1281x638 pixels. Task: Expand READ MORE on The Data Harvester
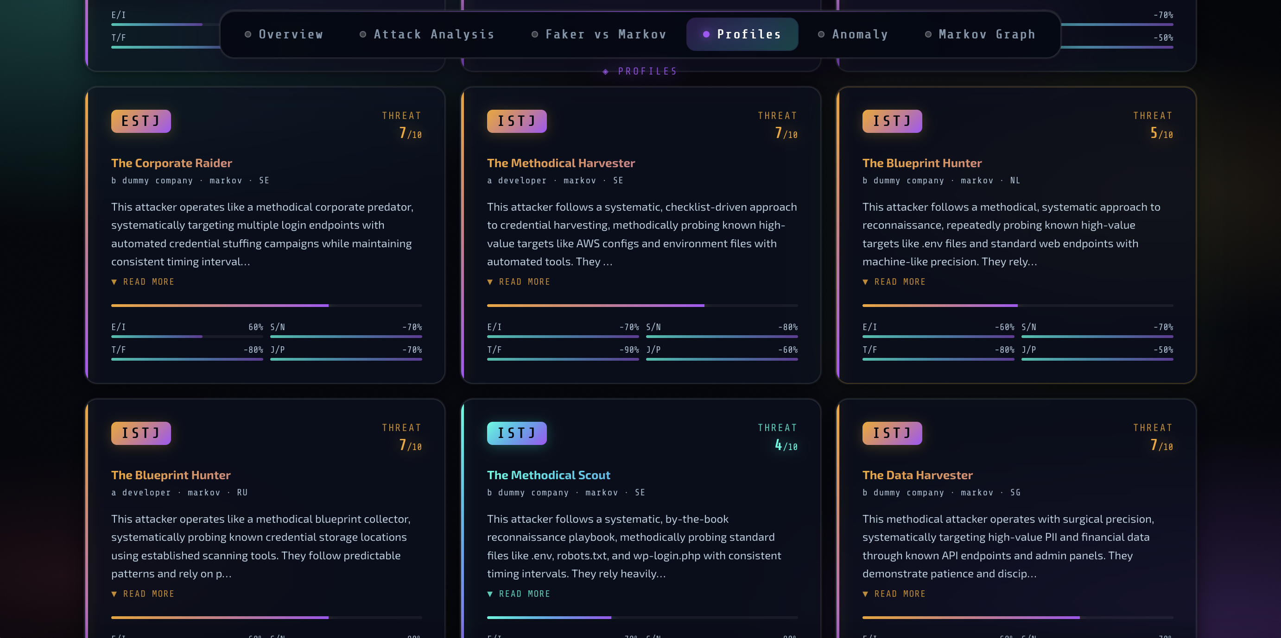pyautogui.click(x=894, y=593)
